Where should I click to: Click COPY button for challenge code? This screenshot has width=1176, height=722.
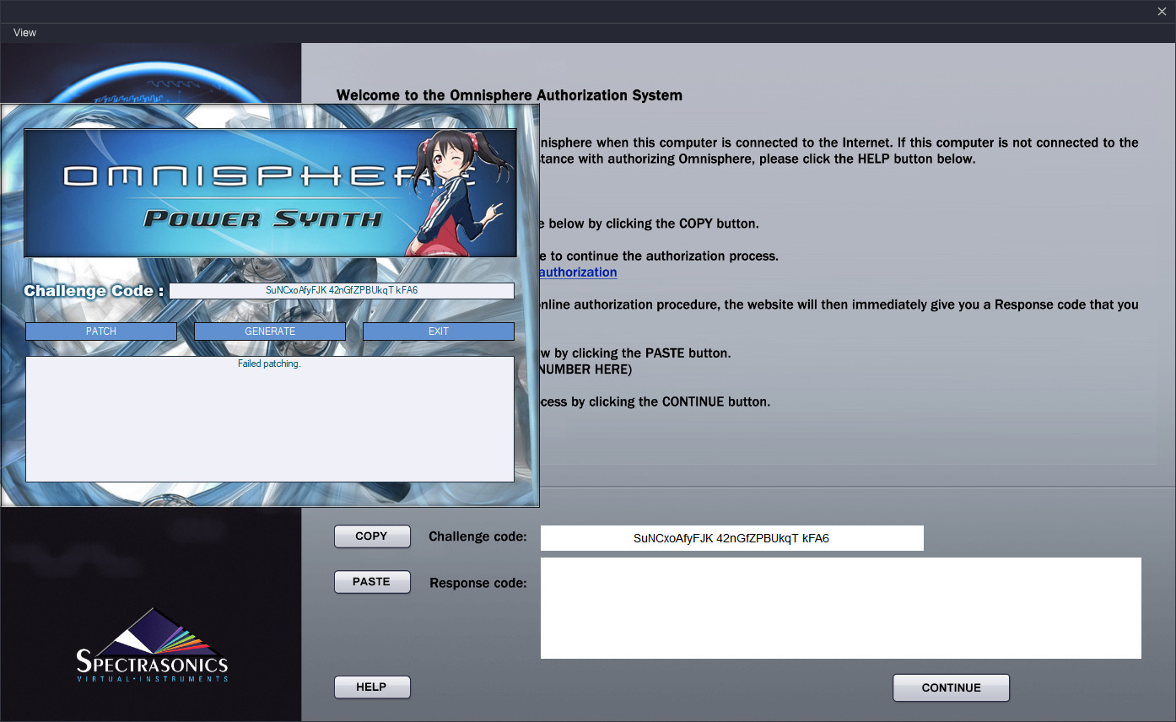point(372,536)
